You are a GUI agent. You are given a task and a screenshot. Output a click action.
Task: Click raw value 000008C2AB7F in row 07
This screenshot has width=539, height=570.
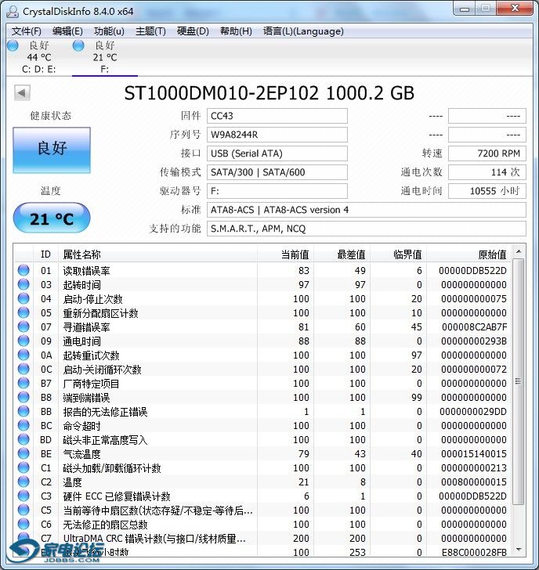pyautogui.click(x=474, y=326)
